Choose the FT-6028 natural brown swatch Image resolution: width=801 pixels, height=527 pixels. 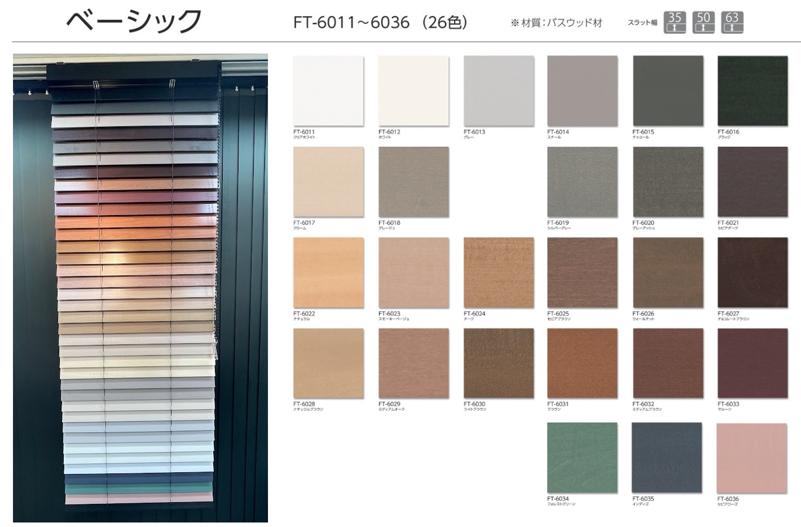pos(328,363)
